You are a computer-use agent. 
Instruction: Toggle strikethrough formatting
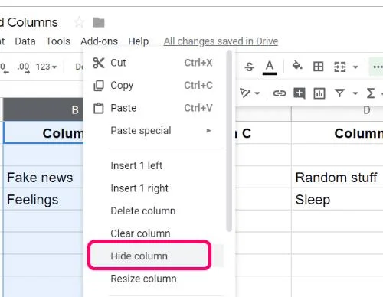pyautogui.click(x=249, y=67)
